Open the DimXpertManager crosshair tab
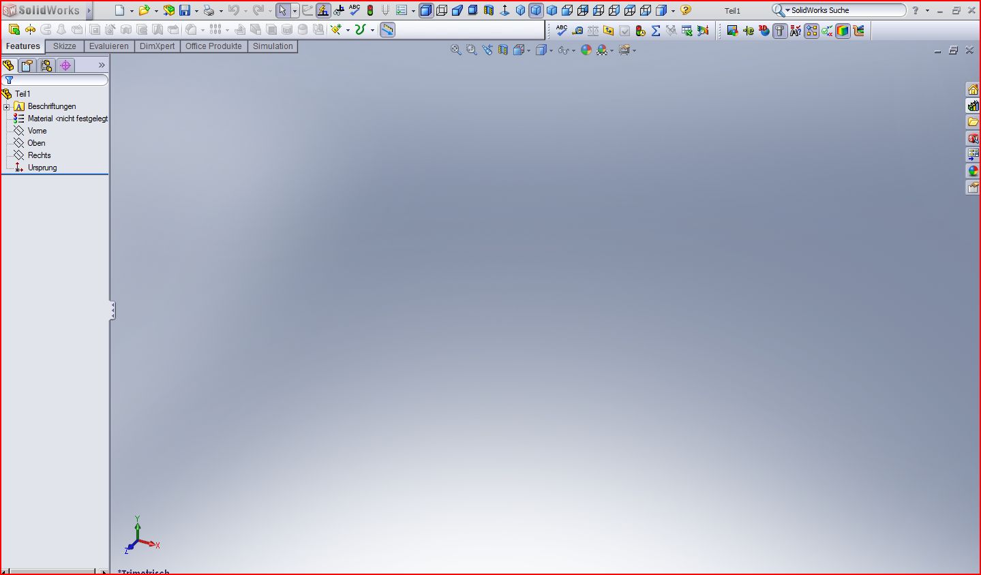981x575 pixels. (x=65, y=65)
